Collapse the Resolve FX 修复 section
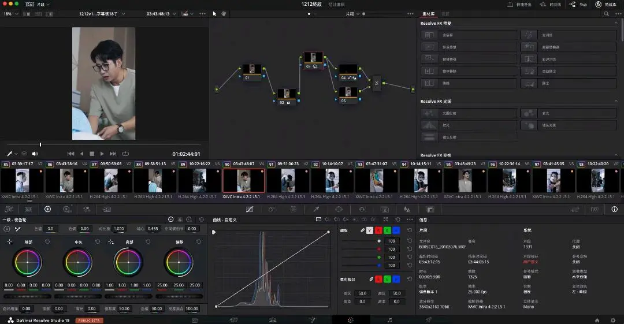This screenshot has height=324, width=624. click(x=616, y=24)
